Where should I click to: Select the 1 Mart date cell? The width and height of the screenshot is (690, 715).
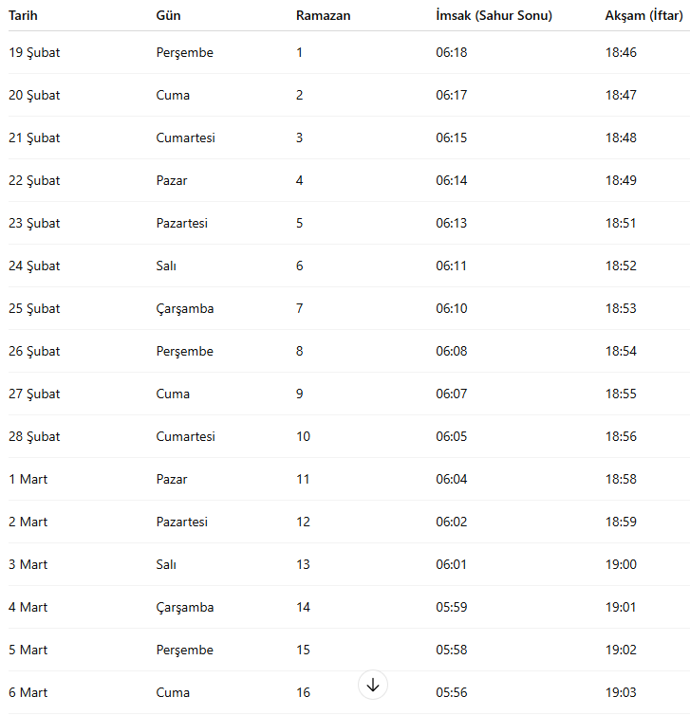(x=28, y=479)
